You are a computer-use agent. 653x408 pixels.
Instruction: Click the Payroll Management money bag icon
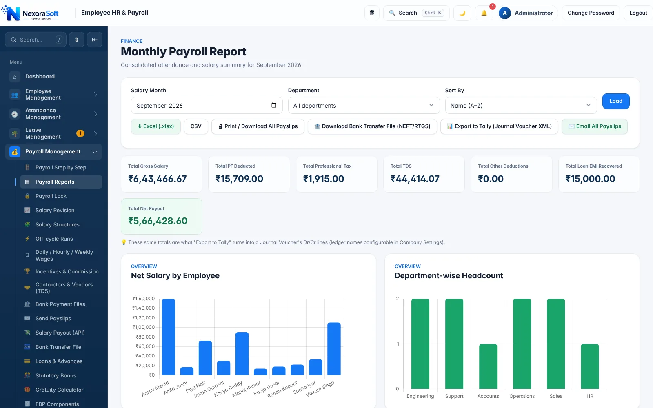tap(15, 152)
